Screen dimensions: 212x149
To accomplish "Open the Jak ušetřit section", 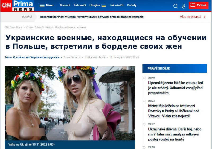I will click(x=116, y=5).
